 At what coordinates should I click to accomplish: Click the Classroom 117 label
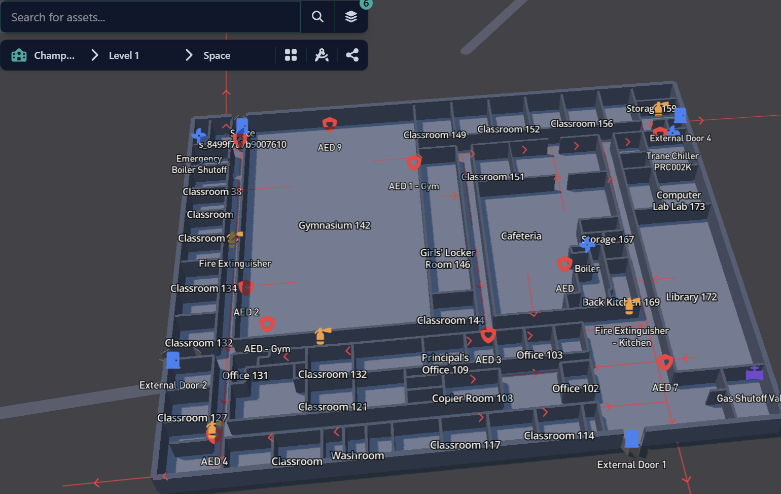(x=465, y=445)
